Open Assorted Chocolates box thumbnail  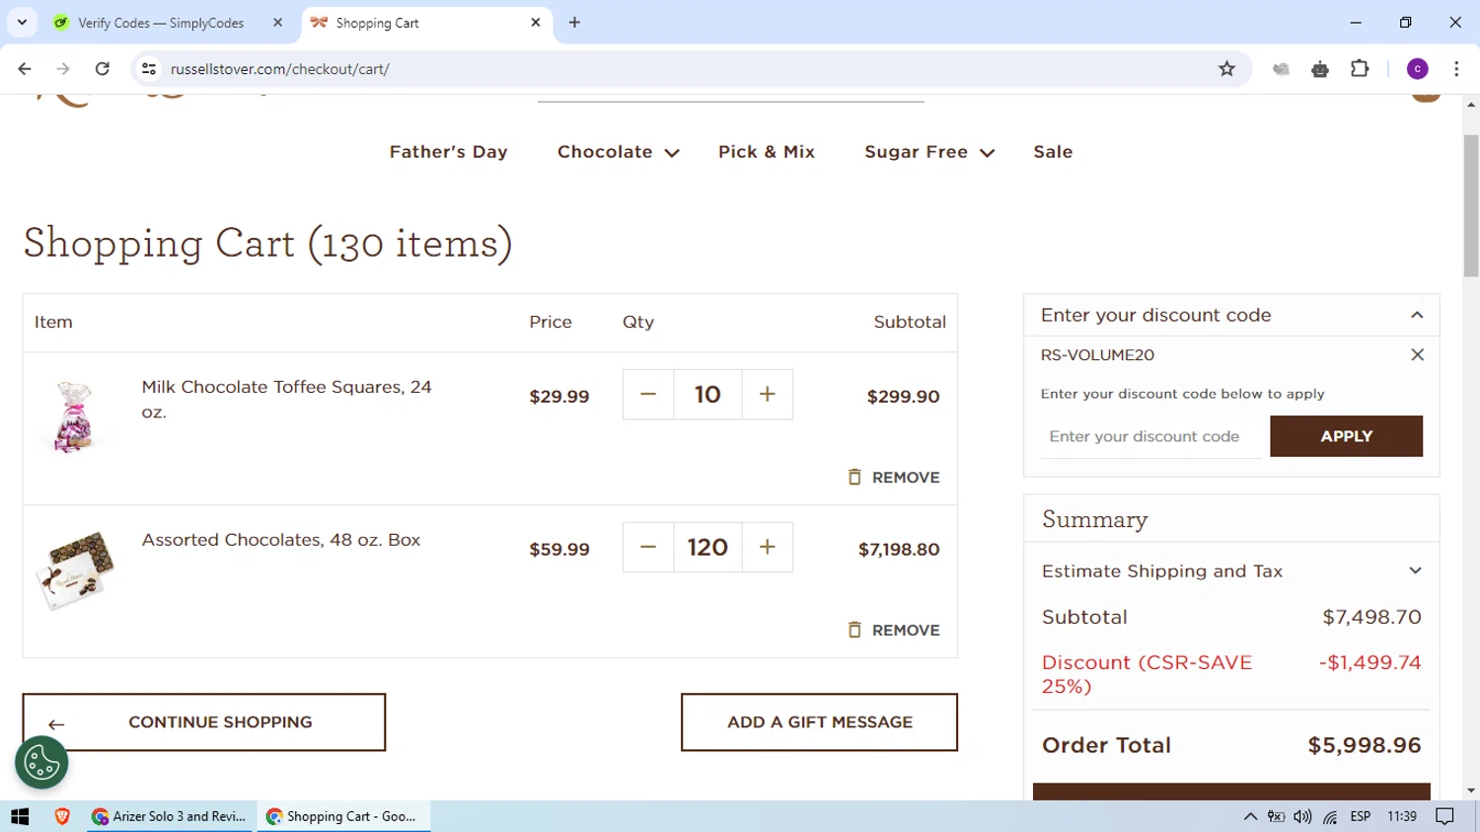[x=75, y=570]
